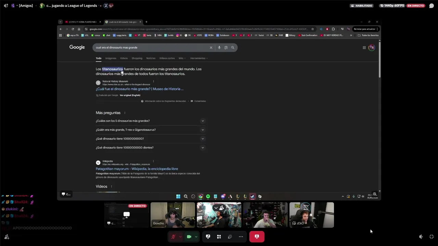The width and height of the screenshot is (438, 246).
Task: Reload the page in Chrome
Action: [73, 29]
